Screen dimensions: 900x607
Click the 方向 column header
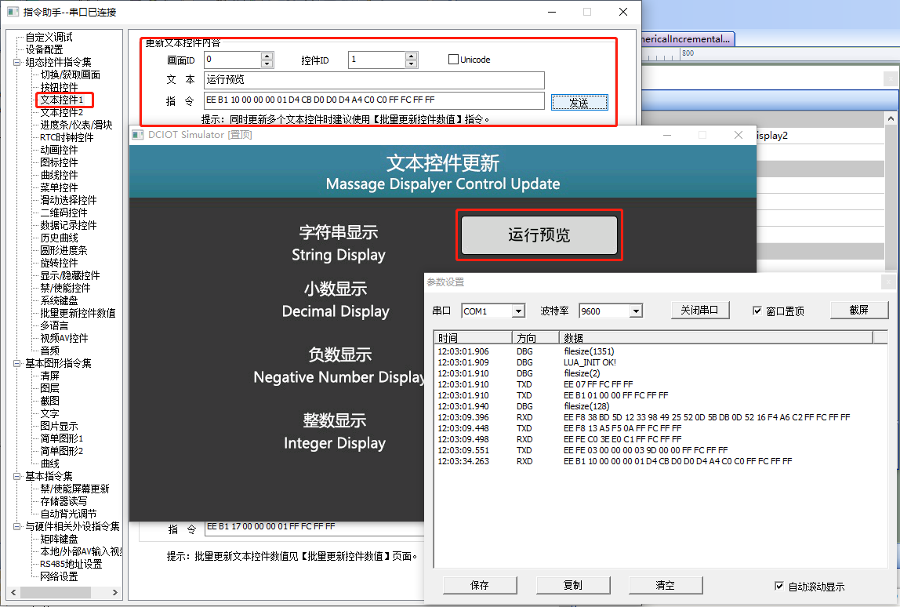point(535,338)
